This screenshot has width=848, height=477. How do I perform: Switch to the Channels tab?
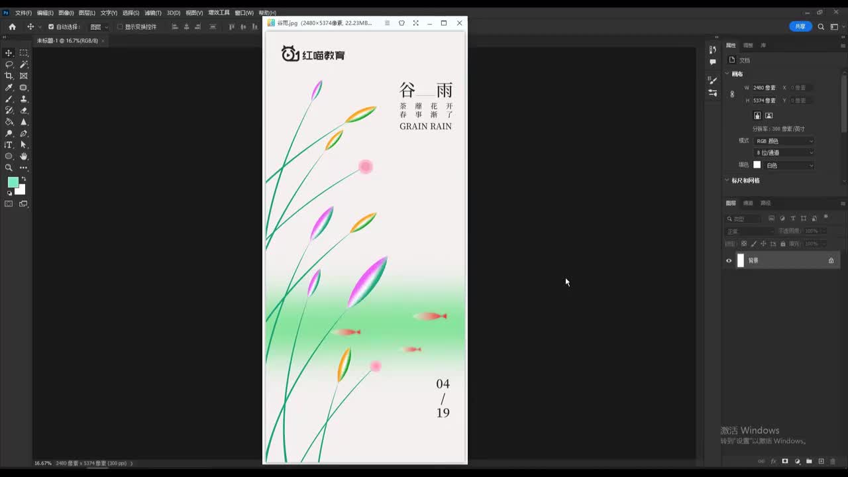coord(748,203)
